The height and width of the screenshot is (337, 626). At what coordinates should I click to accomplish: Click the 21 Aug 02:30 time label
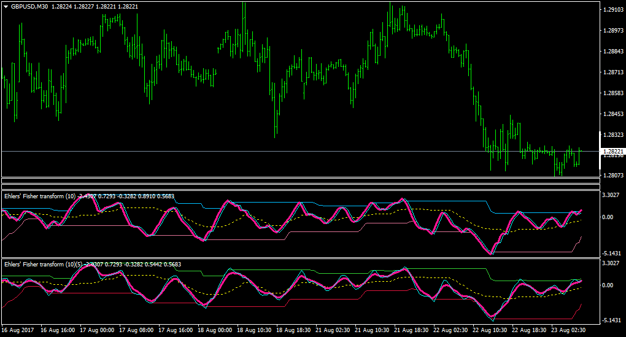pyautogui.click(x=333, y=330)
